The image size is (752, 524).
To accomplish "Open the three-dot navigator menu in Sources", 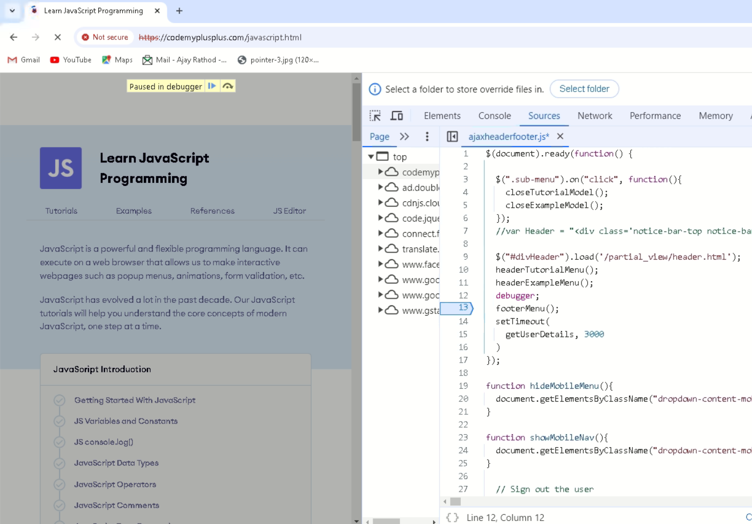I will [x=427, y=136].
